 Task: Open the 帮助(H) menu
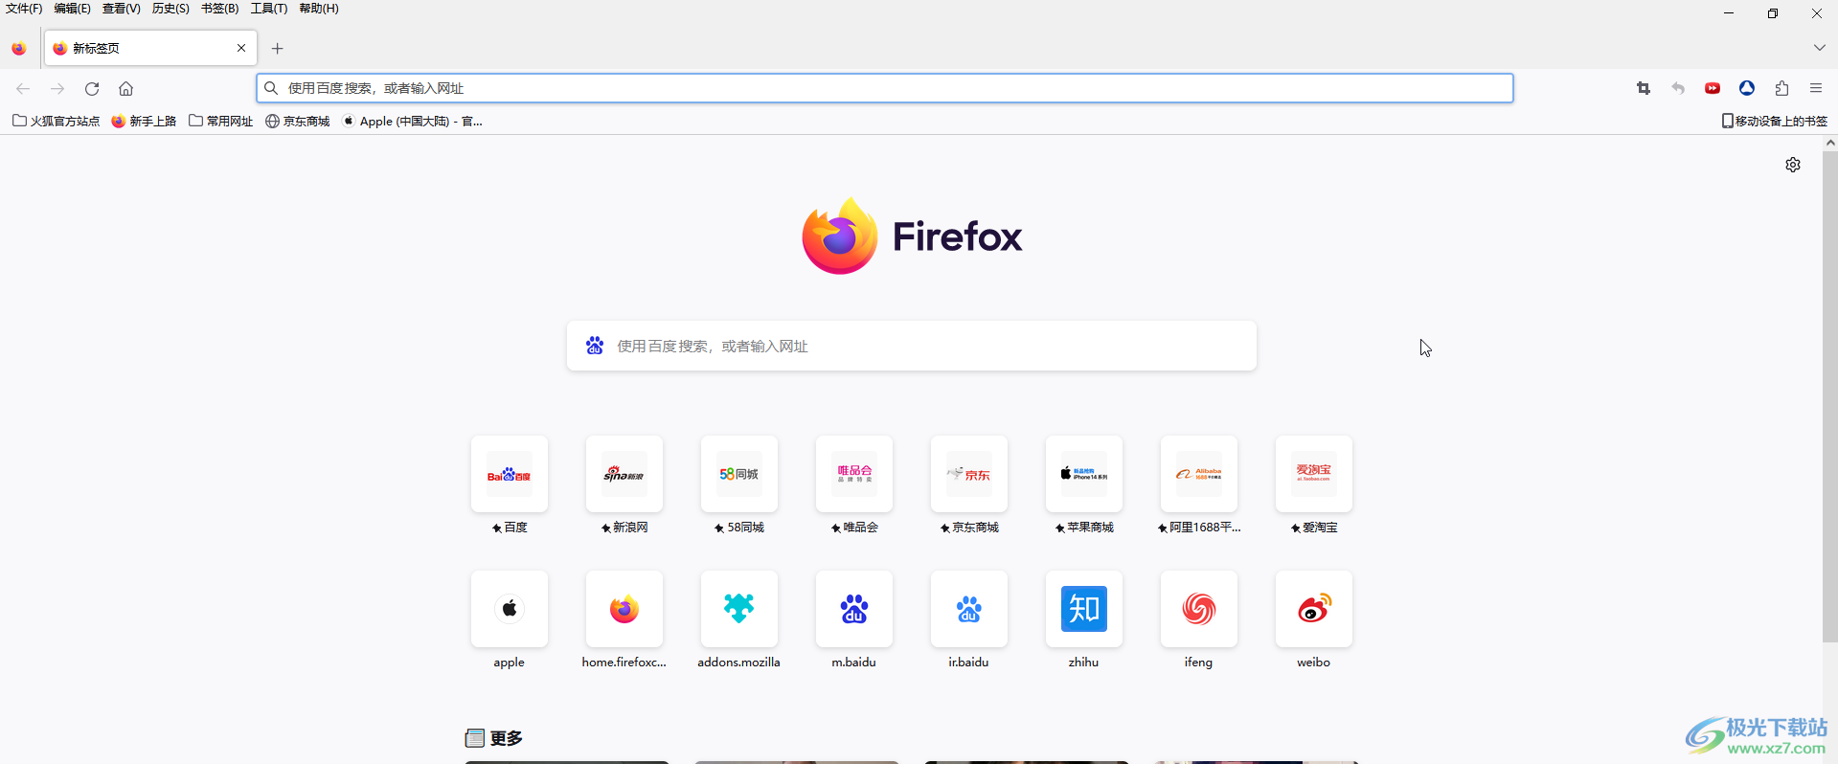(x=319, y=9)
